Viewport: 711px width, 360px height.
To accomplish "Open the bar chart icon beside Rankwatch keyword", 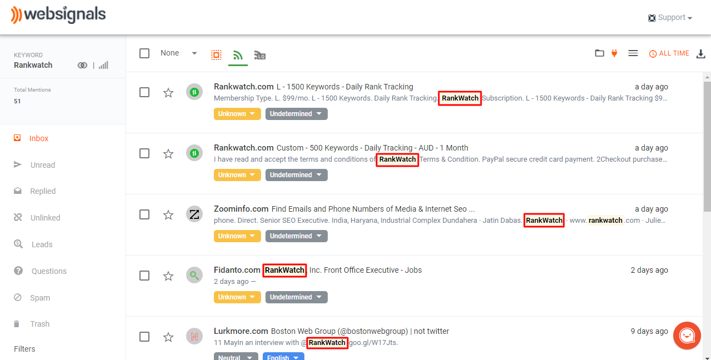I will [103, 66].
